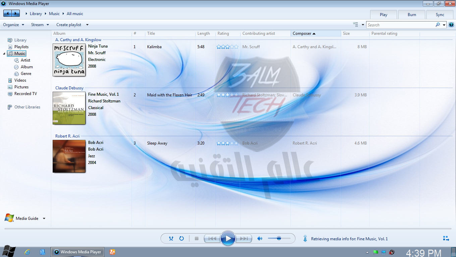Image resolution: width=456 pixels, height=257 pixels.
Task: Stop playback with the Stop button
Action: pos(197,239)
